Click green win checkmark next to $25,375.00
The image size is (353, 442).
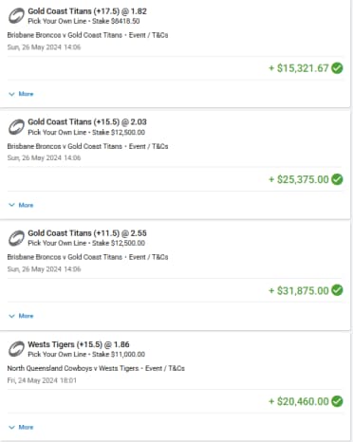(337, 179)
